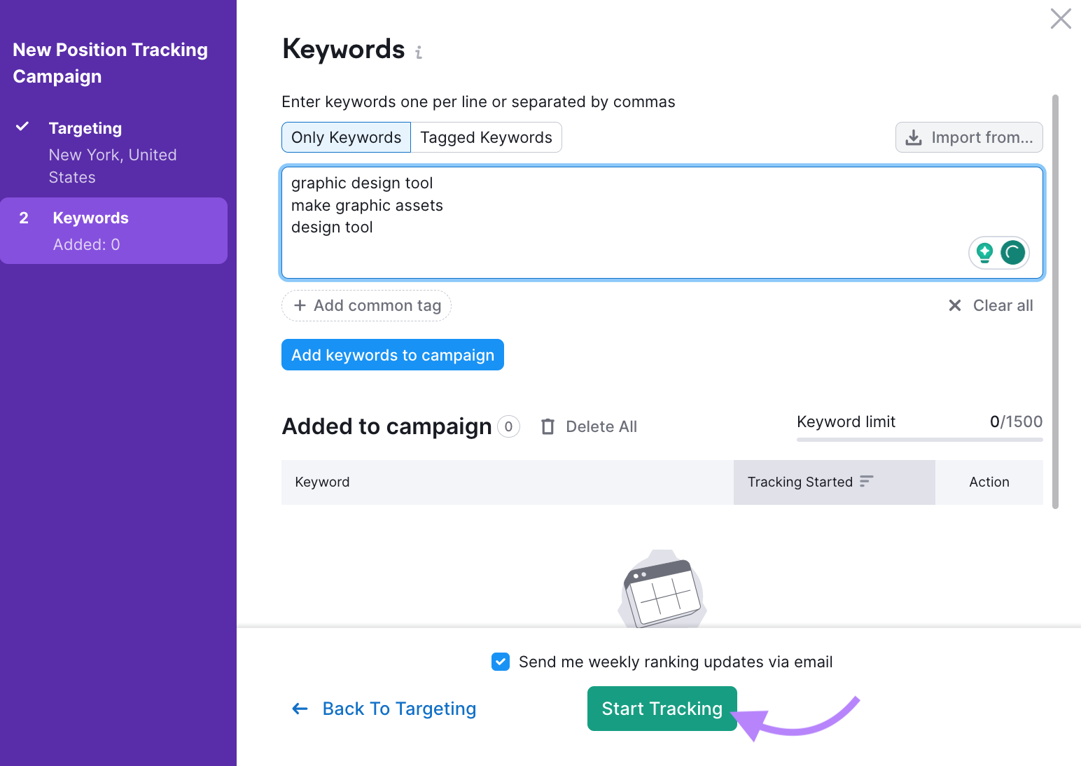This screenshot has width=1081, height=766.
Task: Click the plus icon beside Add common tag
Action: [x=301, y=305]
